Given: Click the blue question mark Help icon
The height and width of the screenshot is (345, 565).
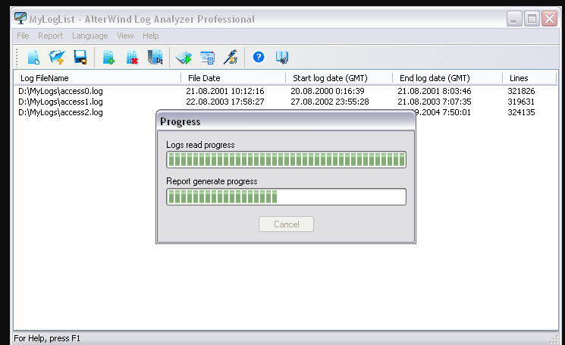Looking at the screenshot, I should [x=259, y=58].
